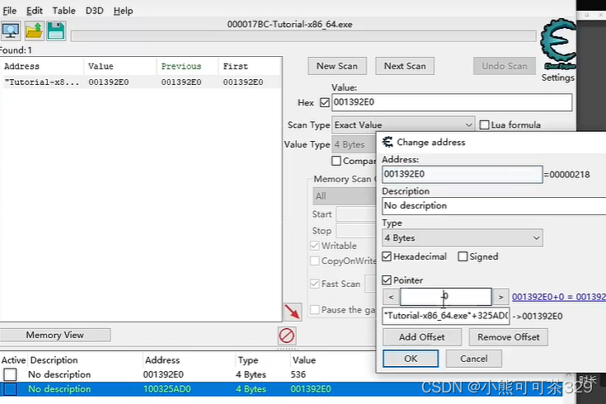
Task: Click the Description field with No description
Action: [494, 205]
